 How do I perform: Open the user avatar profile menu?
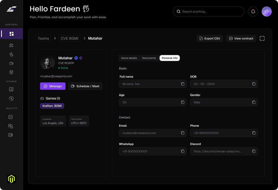point(266,12)
